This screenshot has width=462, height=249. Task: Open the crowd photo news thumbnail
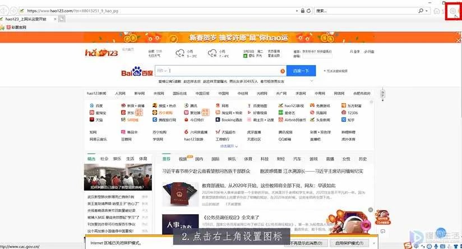(x=118, y=177)
